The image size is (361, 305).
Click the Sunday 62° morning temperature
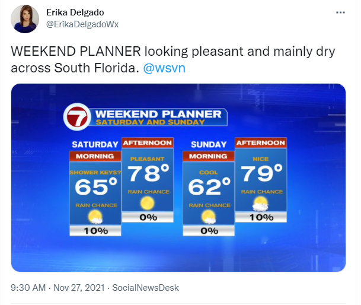[209, 187]
